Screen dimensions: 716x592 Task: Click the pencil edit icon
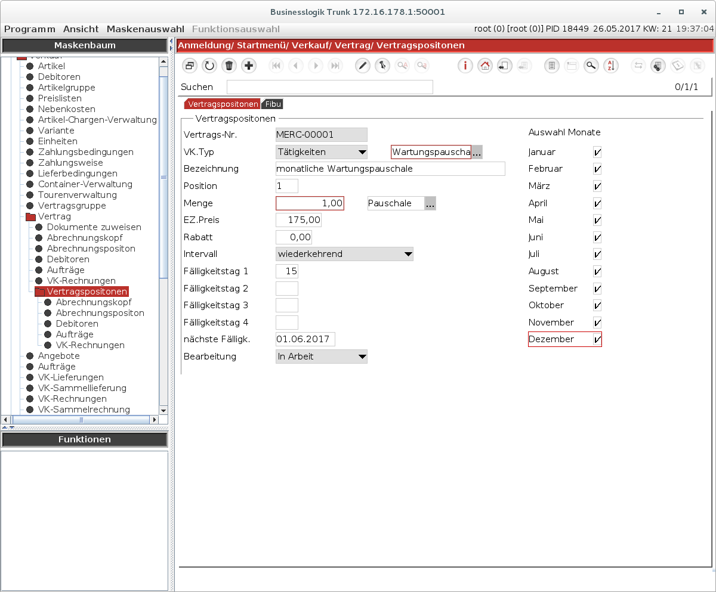tap(363, 66)
